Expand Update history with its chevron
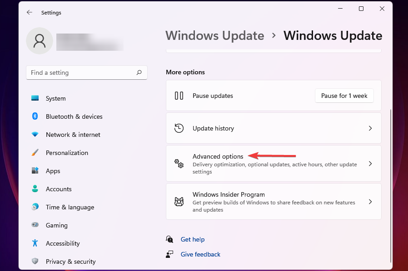Image resolution: width=408 pixels, height=271 pixels. 370,128
